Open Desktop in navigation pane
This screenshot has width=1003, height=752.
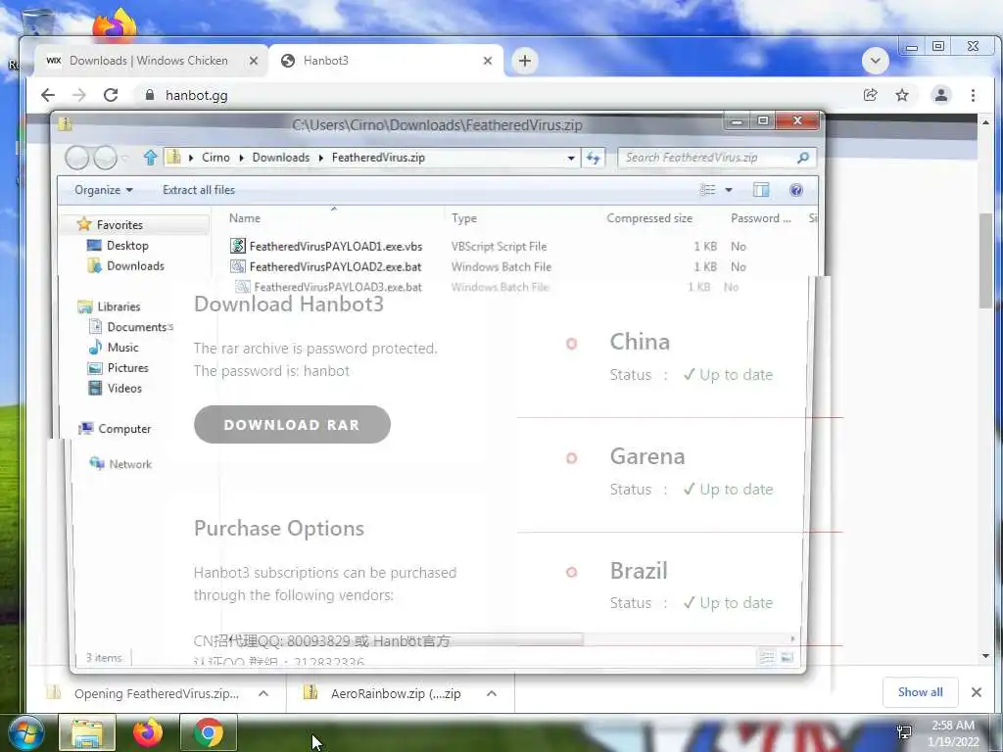click(127, 246)
